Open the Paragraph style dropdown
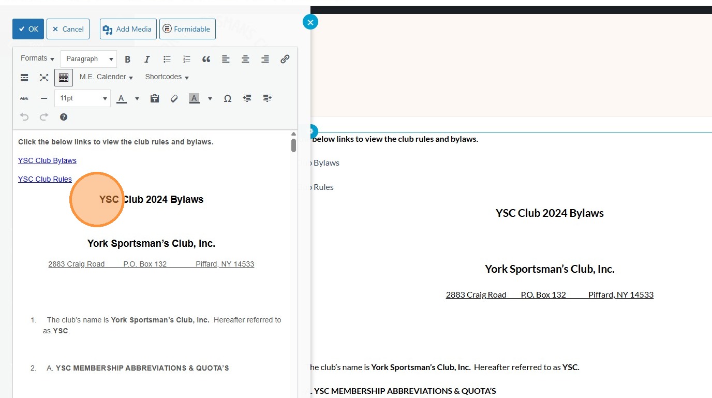The image size is (712, 398). point(88,59)
